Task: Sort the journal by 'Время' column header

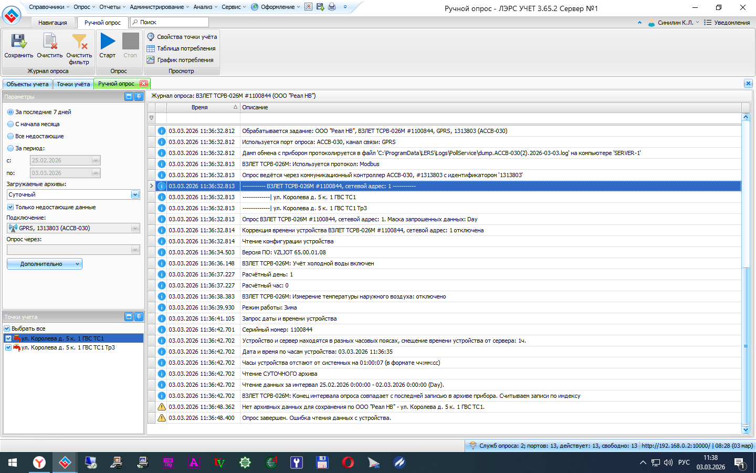Action: (x=199, y=107)
